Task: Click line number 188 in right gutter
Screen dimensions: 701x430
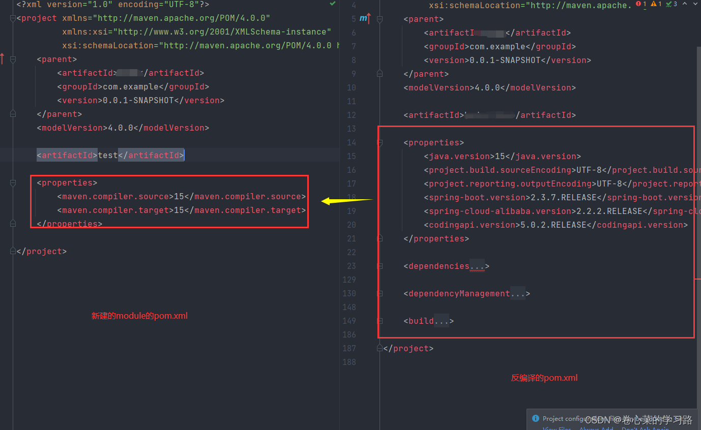Action: (x=349, y=362)
